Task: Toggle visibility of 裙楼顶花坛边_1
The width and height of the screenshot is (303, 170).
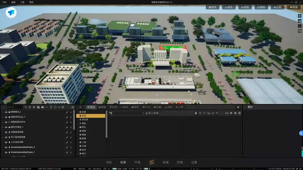Action: pos(6,117)
